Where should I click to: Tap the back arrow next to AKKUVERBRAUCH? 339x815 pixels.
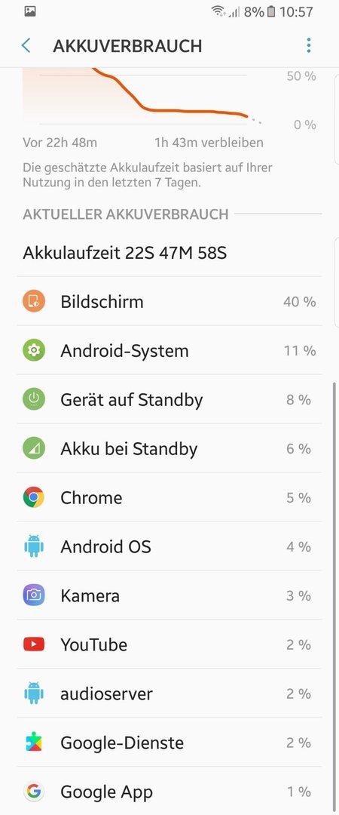pos(26,46)
